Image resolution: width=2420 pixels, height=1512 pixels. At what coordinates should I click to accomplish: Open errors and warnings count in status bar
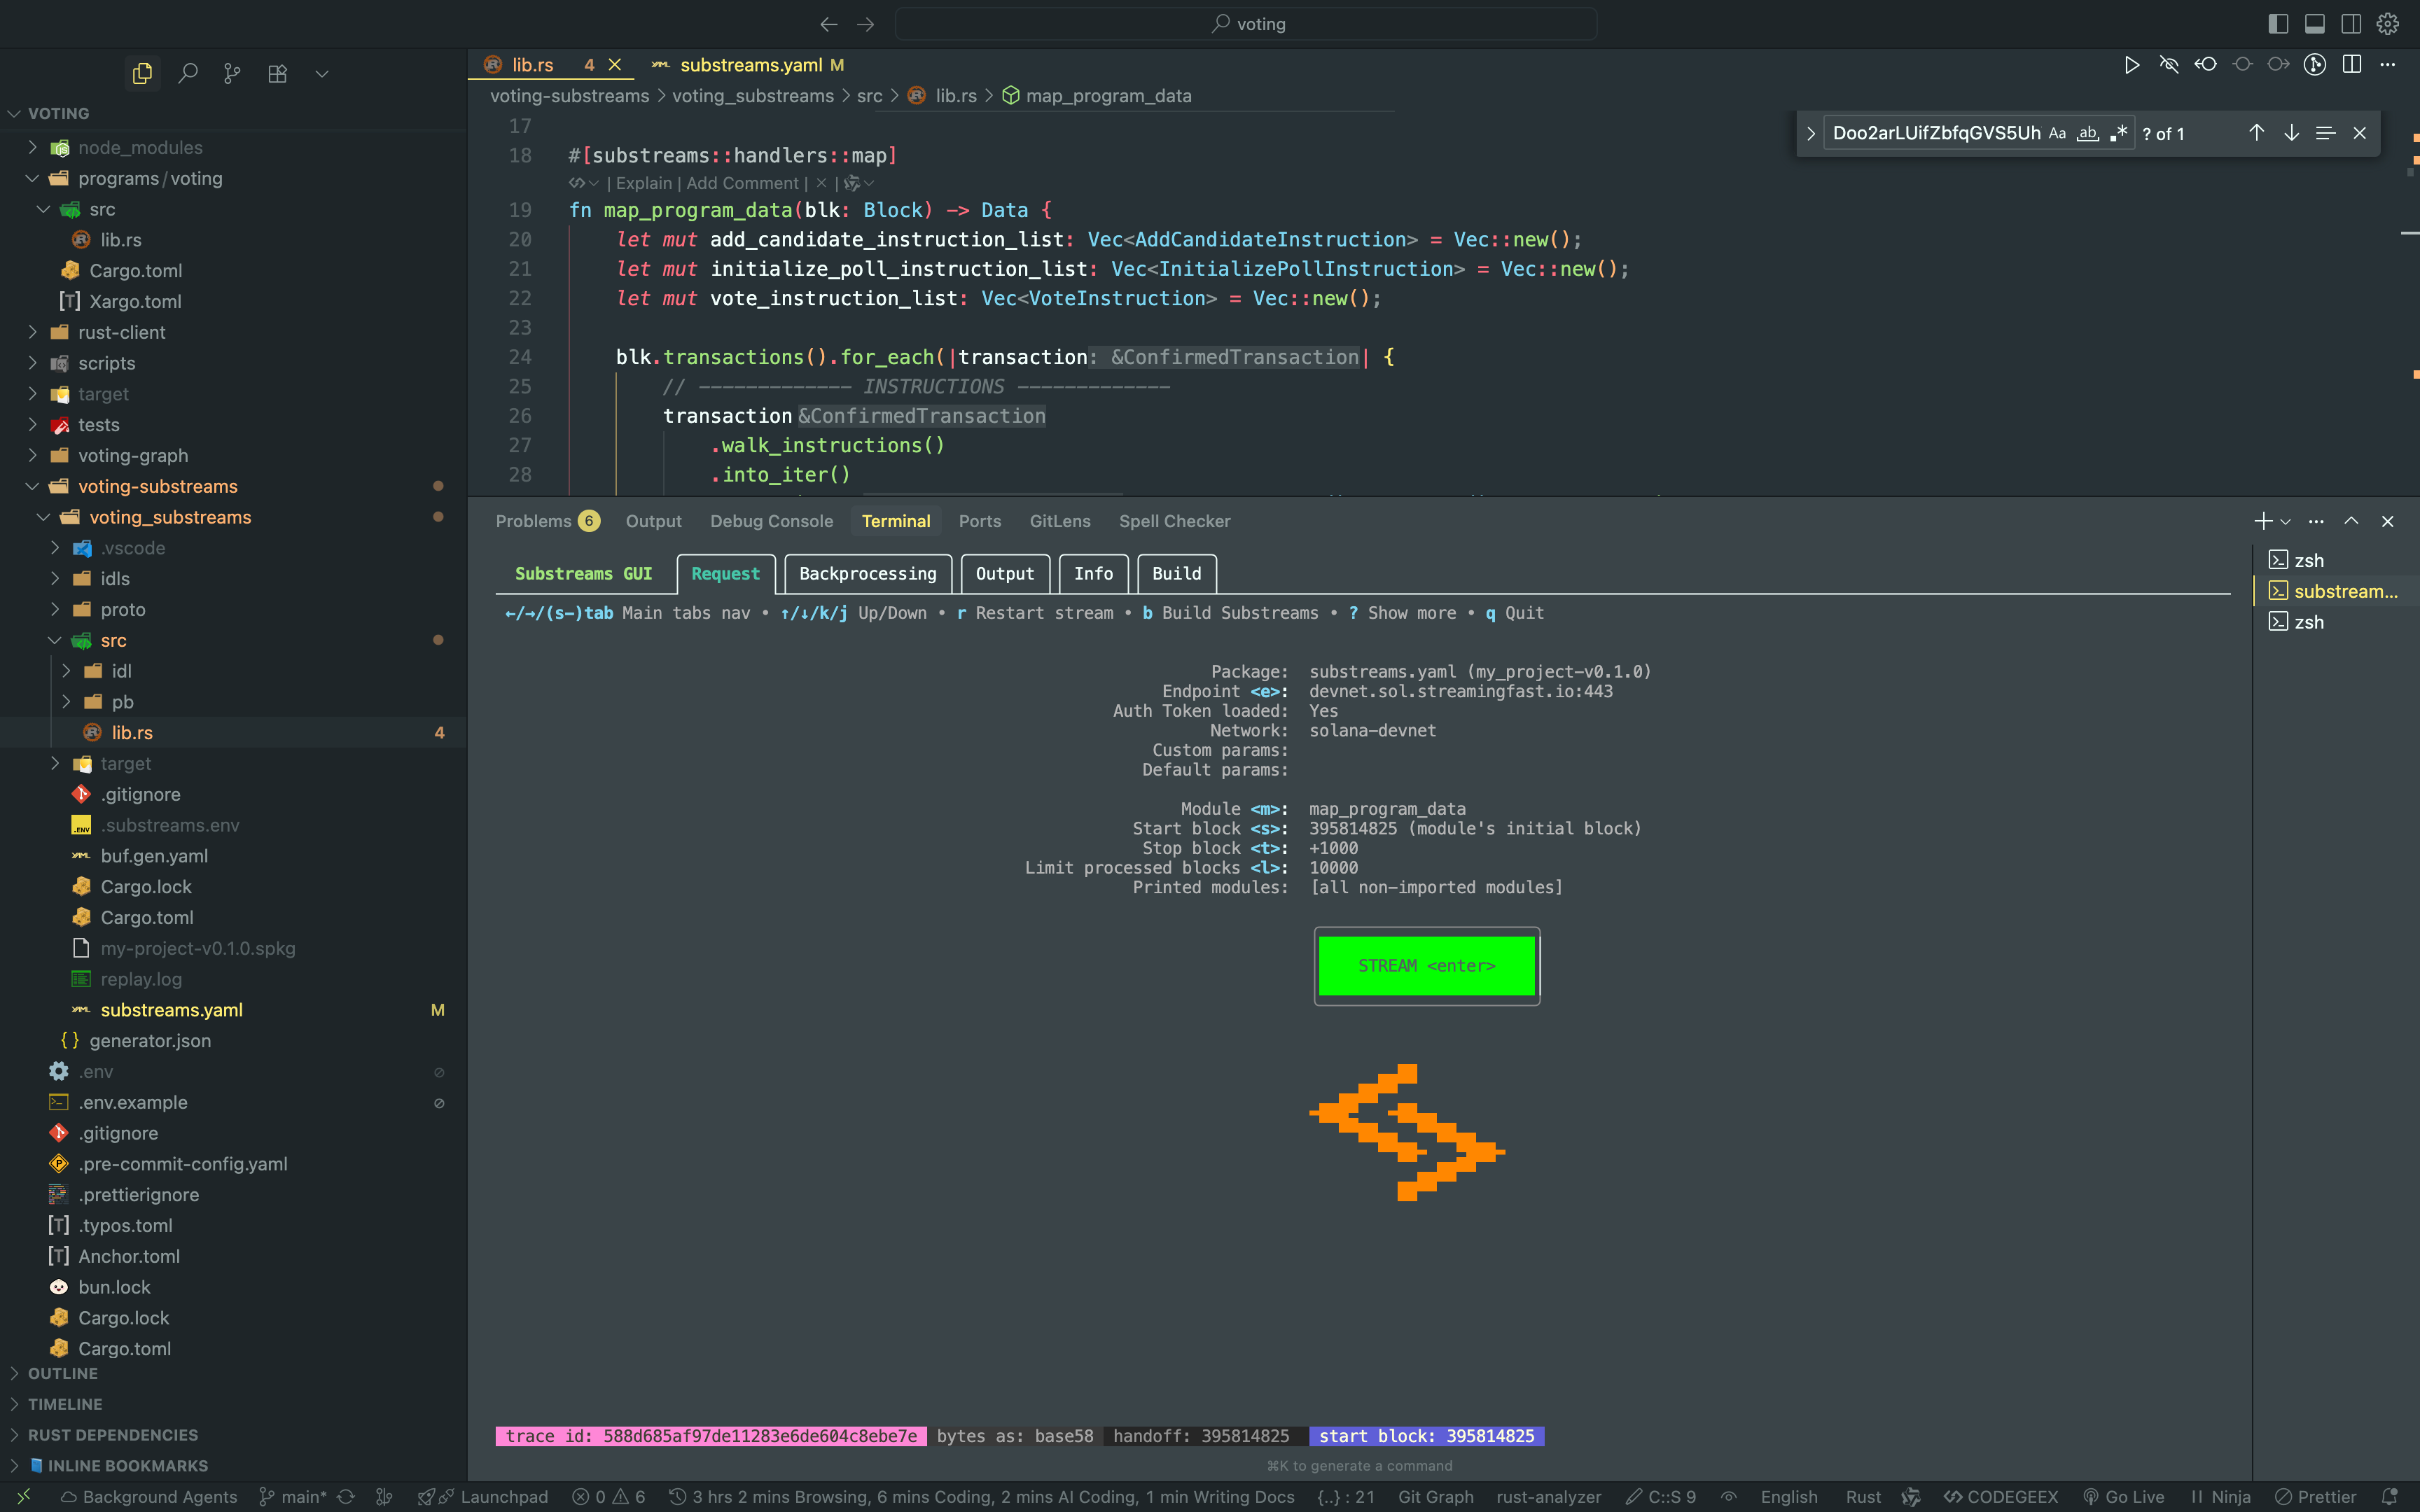coord(608,1497)
